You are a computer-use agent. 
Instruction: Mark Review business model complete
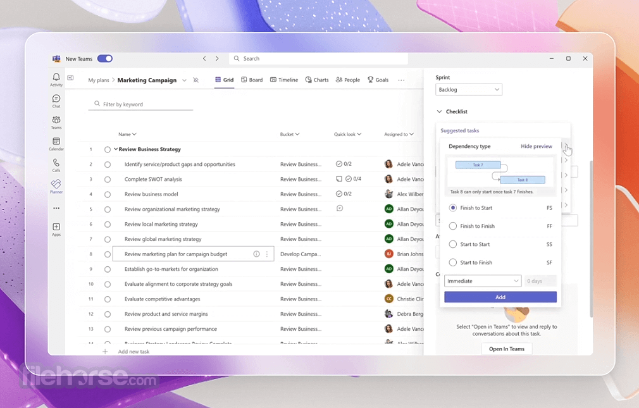pyautogui.click(x=108, y=194)
